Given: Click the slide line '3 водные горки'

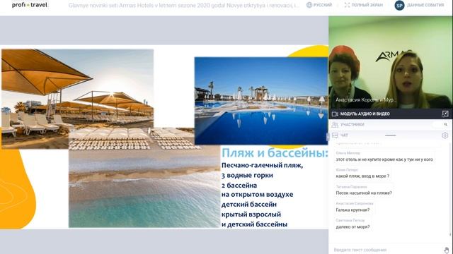Looking at the screenshot, I should click(x=247, y=176).
